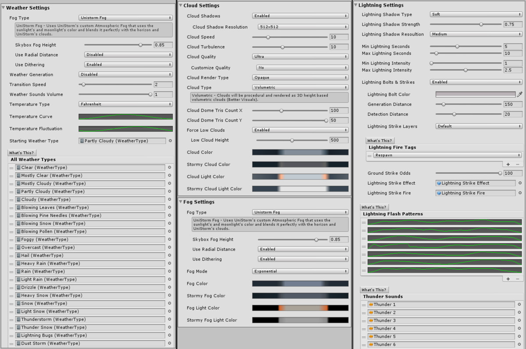
Task: Open the Lightning Bolts & Strikes dropdown
Action: click(x=476, y=82)
